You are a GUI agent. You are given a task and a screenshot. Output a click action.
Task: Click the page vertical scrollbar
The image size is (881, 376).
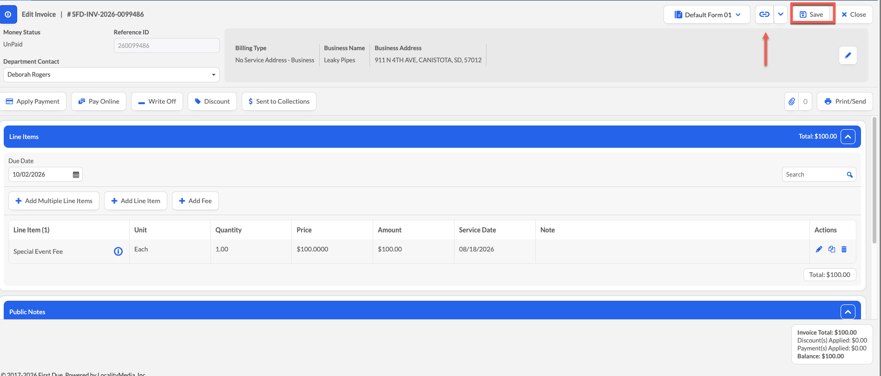click(875, 180)
